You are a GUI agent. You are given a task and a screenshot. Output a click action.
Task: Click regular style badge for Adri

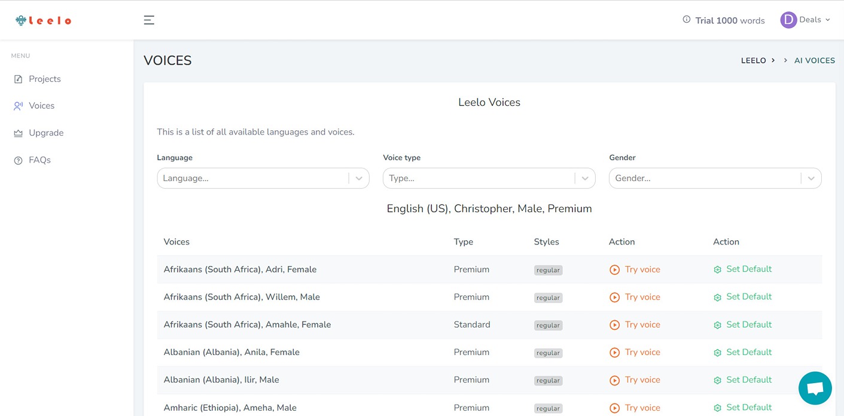pyautogui.click(x=548, y=270)
